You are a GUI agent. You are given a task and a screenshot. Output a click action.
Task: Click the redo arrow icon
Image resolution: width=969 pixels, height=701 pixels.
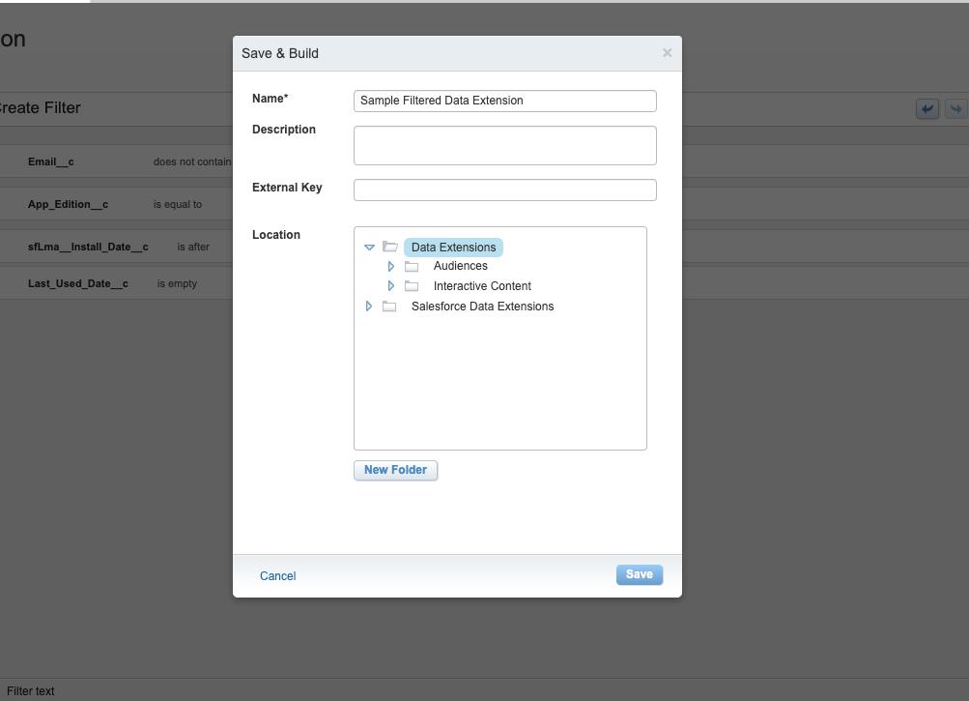click(956, 108)
